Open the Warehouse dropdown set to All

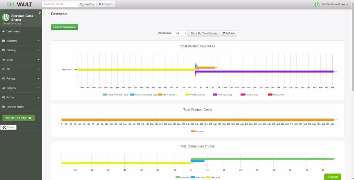point(180,33)
